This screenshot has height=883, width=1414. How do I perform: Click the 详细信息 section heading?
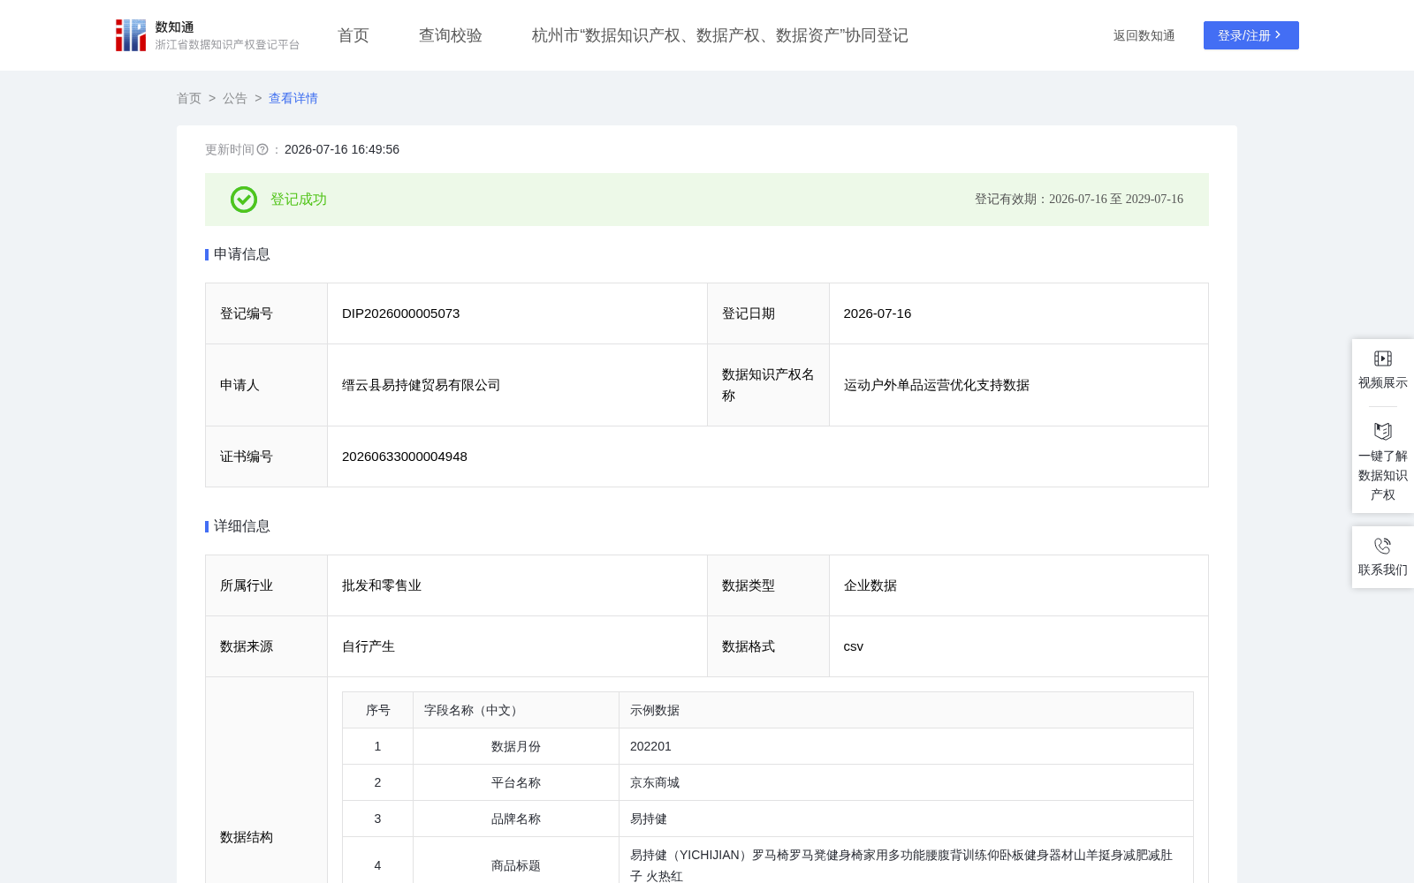coord(242,526)
